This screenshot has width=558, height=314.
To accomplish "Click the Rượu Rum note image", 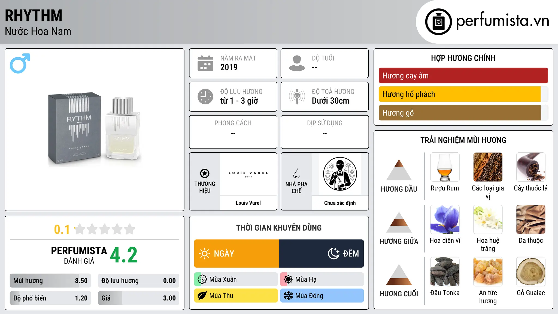I will pyautogui.click(x=445, y=167).
